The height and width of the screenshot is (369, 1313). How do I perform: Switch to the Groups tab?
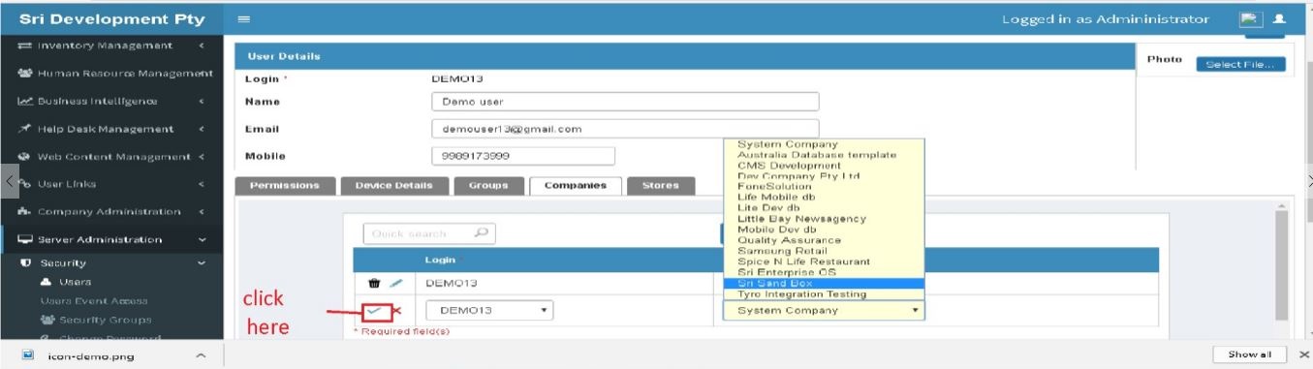click(488, 186)
